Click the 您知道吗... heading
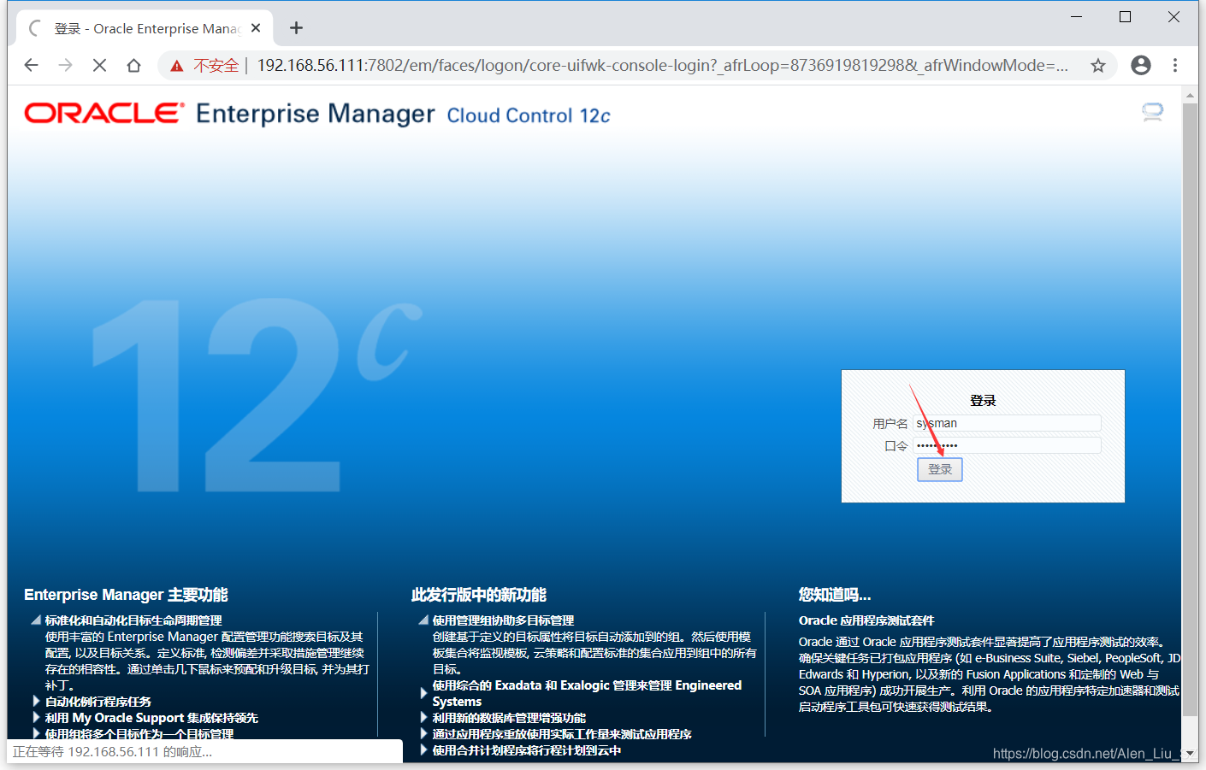The height and width of the screenshot is (770, 1206). tap(835, 595)
